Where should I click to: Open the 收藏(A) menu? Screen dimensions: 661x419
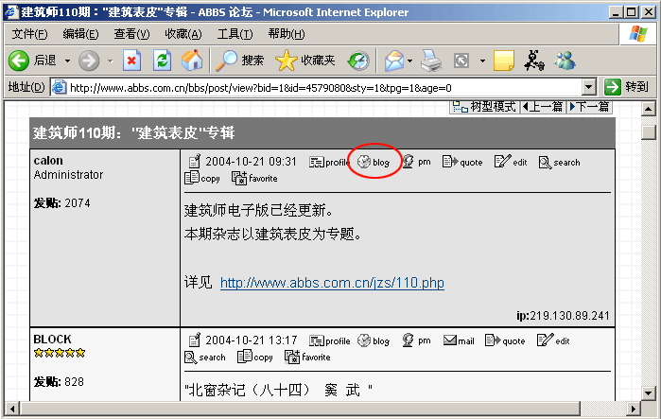[183, 34]
